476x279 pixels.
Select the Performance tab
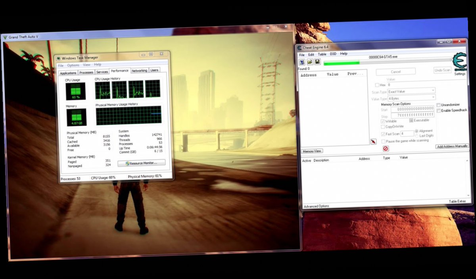(x=120, y=71)
